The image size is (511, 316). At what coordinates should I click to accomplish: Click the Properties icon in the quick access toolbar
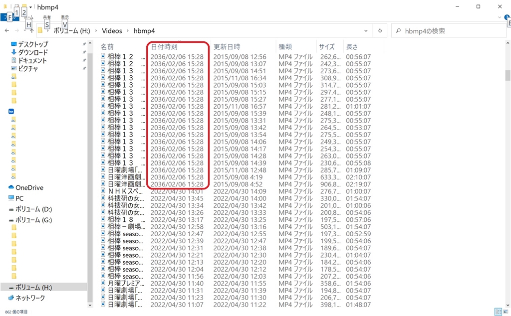16,6
